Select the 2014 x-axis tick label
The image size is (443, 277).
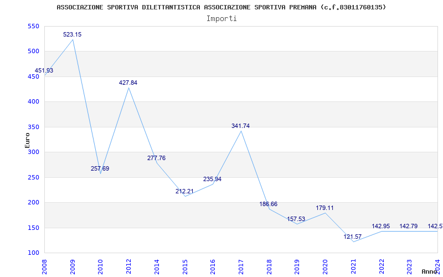[x=157, y=267]
